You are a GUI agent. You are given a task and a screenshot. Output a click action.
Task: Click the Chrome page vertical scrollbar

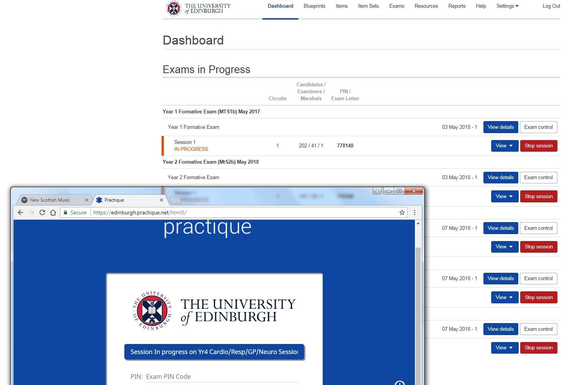click(418, 316)
